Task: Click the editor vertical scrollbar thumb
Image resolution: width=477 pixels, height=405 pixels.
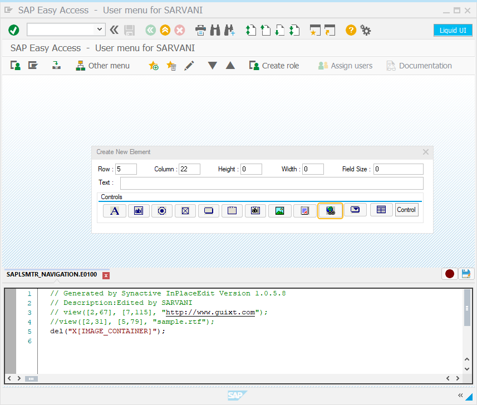Action: (467, 308)
